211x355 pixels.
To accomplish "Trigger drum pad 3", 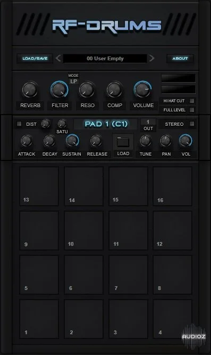I will [x=128, y=319].
